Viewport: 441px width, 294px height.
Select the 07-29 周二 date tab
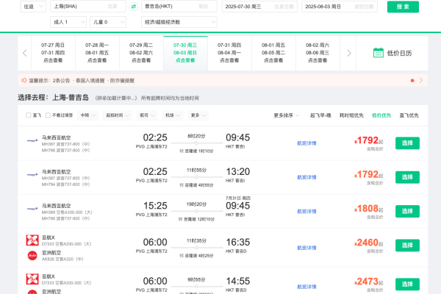pos(141,53)
